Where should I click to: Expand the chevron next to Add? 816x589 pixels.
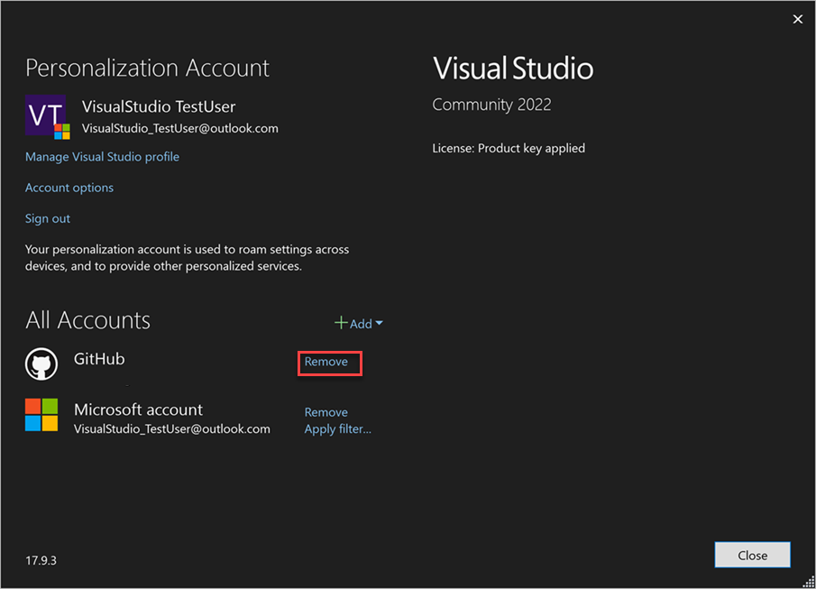tap(379, 323)
